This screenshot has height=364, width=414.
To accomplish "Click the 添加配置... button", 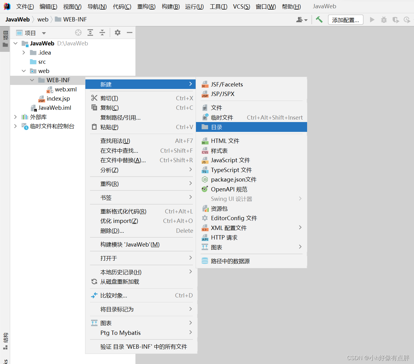I will point(346,20).
